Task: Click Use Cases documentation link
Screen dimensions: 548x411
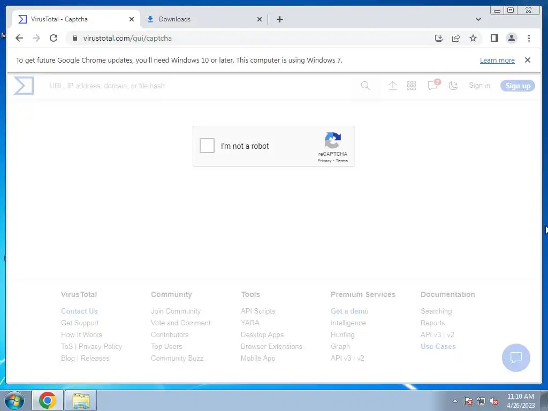Action: (438, 346)
